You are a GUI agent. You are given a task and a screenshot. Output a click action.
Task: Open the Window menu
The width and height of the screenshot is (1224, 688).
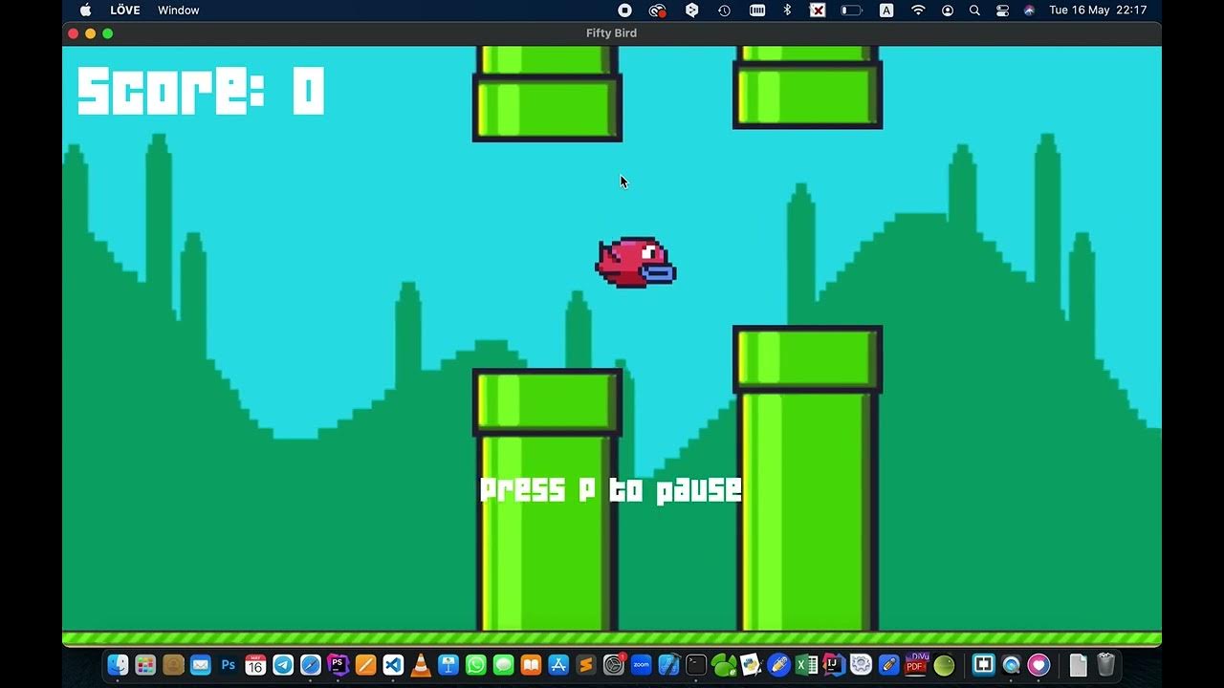(x=179, y=11)
